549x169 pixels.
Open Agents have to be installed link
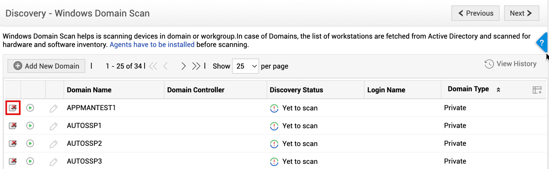(x=152, y=45)
